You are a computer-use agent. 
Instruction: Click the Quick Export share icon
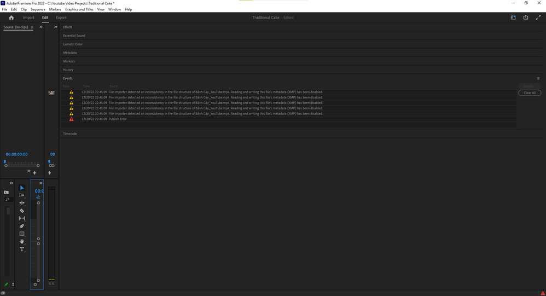pos(526,18)
